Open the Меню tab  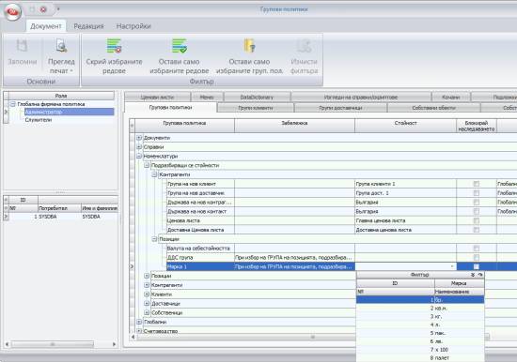pyautogui.click(x=207, y=98)
